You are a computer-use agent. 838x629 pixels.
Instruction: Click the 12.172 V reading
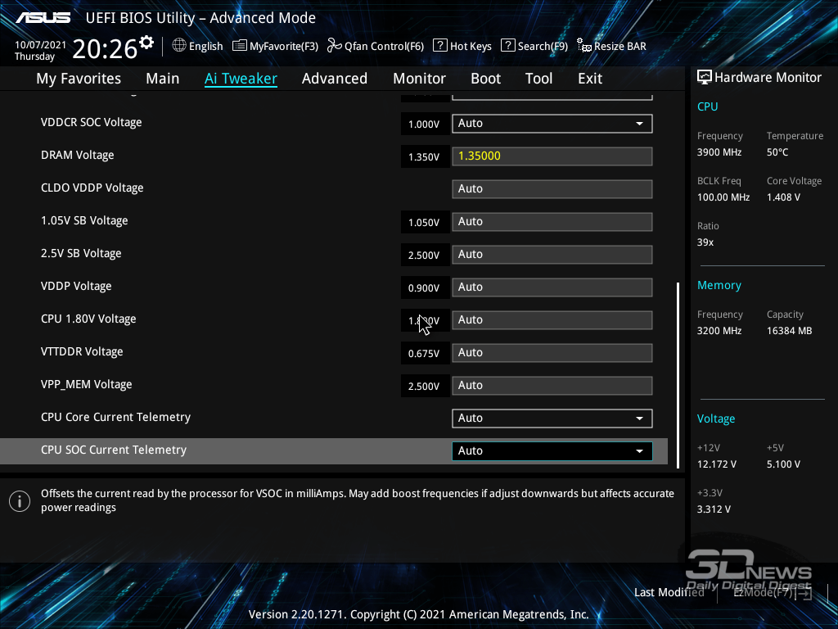click(x=717, y=464)
